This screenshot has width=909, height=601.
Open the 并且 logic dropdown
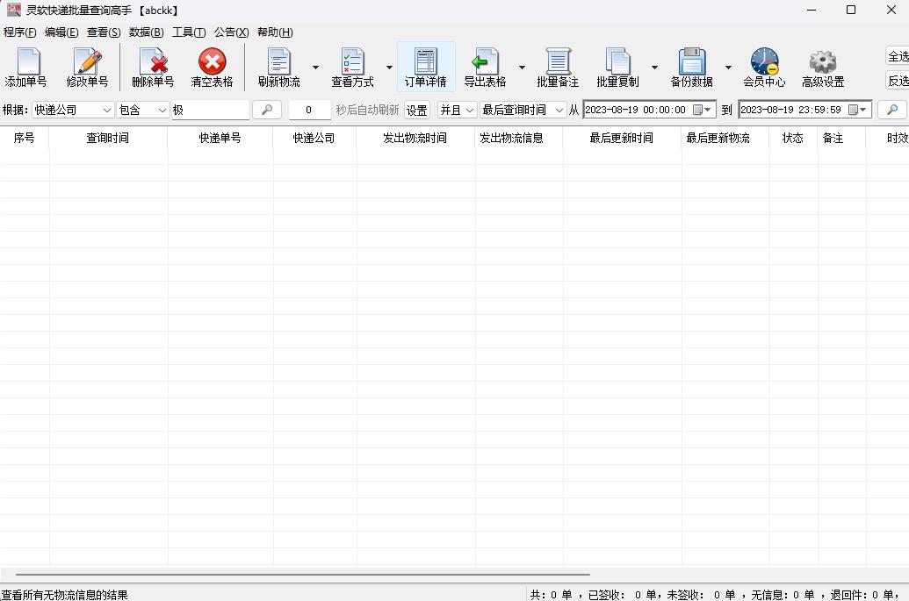[468, 110]
